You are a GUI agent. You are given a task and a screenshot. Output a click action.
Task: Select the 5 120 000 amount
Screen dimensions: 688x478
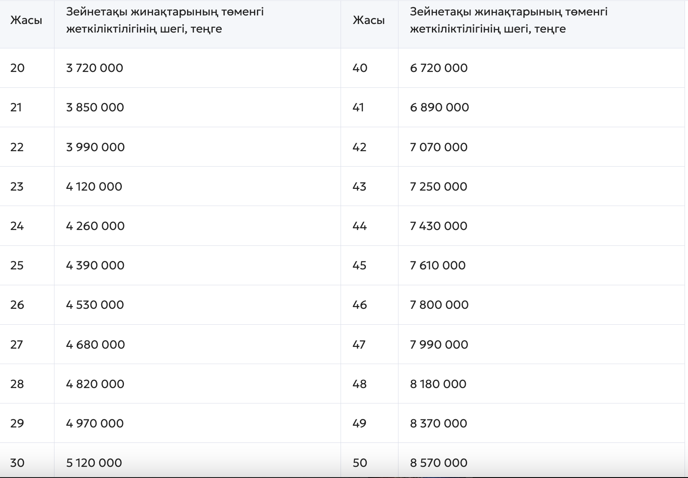pos(94,463)
